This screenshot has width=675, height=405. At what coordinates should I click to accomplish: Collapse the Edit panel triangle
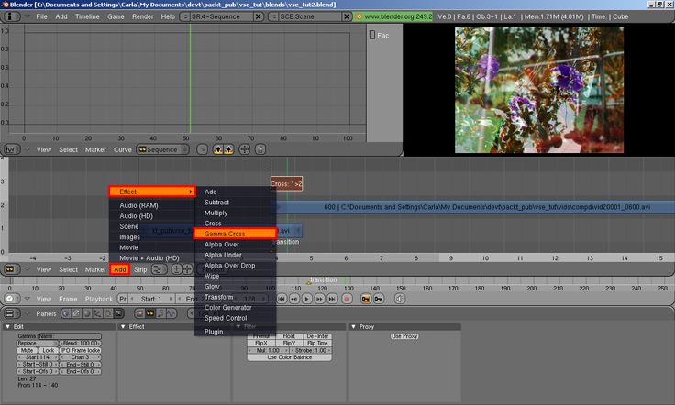click(x=9, y=326)
